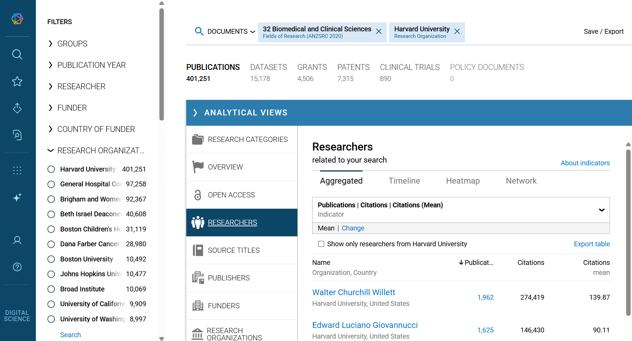Screen dimensions: 632x341
Task: Click the apps grid icon in sidebar
Action: [17, 170]
